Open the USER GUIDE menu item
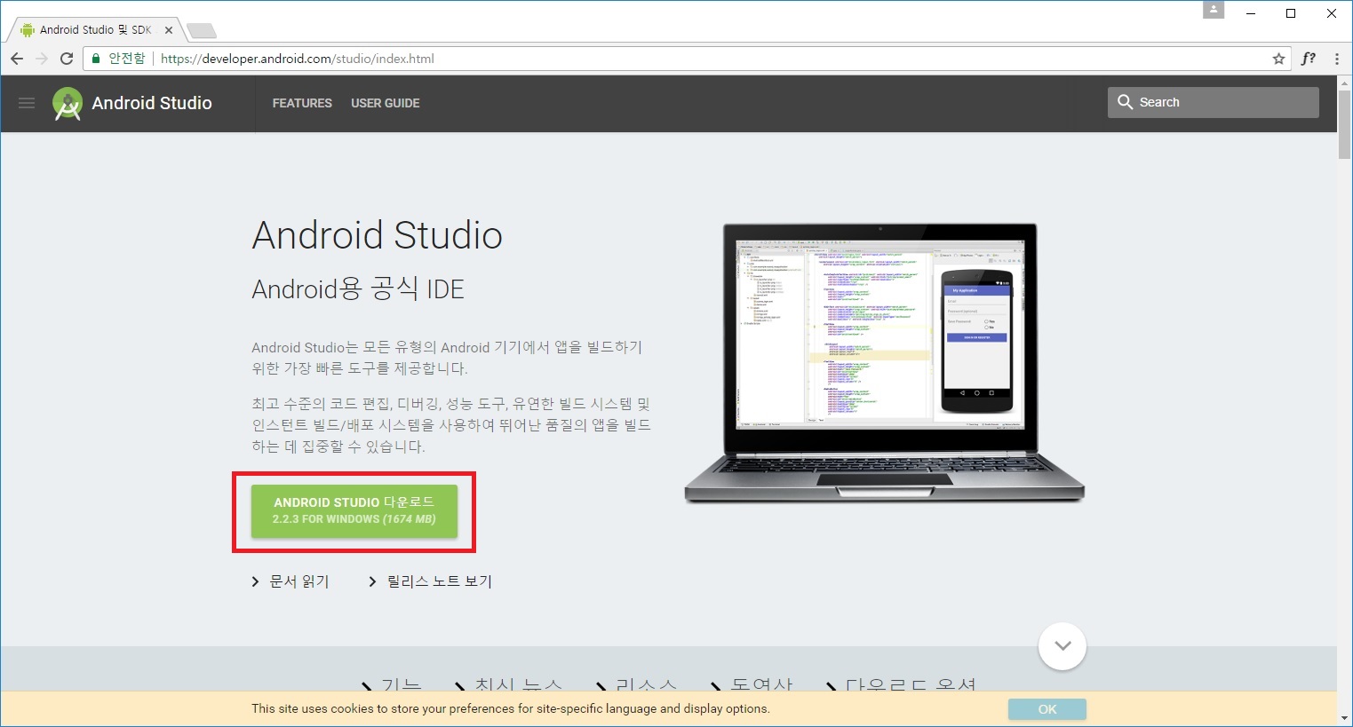The image size is (1353, 727). pos(385,103)
